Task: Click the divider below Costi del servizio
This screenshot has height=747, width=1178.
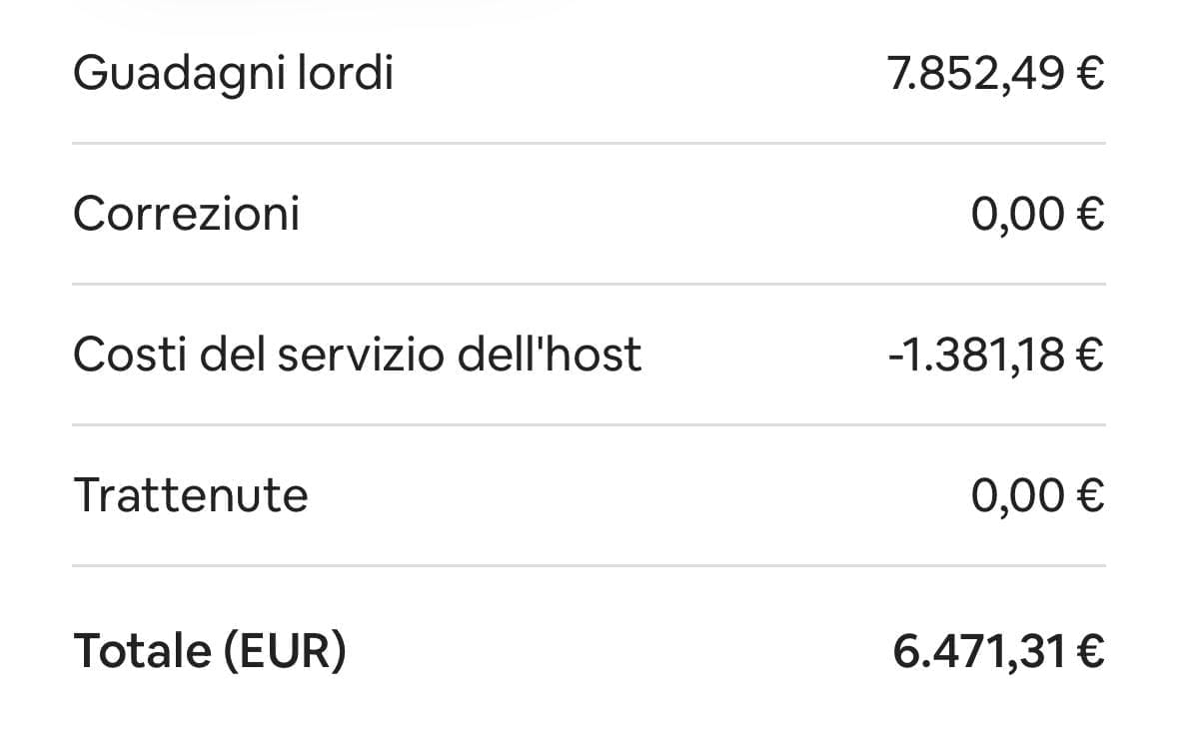Action: click(589, 424)
